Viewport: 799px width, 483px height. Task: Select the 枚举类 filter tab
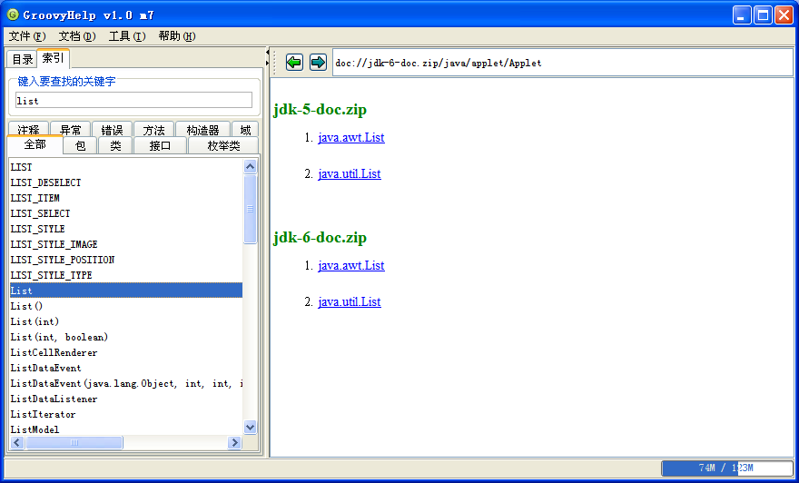coord(223,145)
